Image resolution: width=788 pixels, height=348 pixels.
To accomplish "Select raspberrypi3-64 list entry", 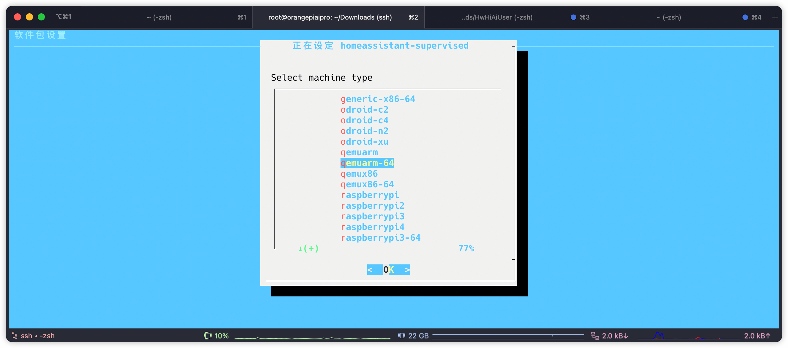I will point(380,237).
